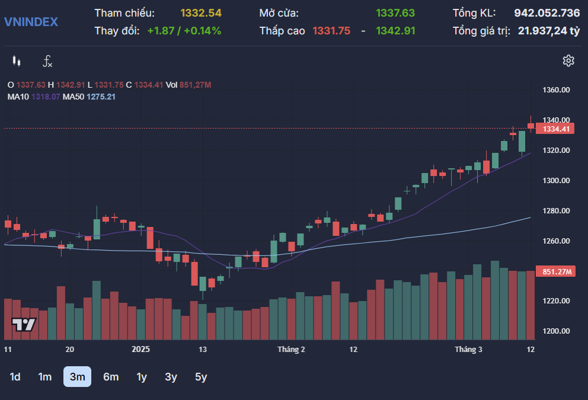The image size is (588, 400).
Task: Choose the 1y time range
Action: point(142,377)
